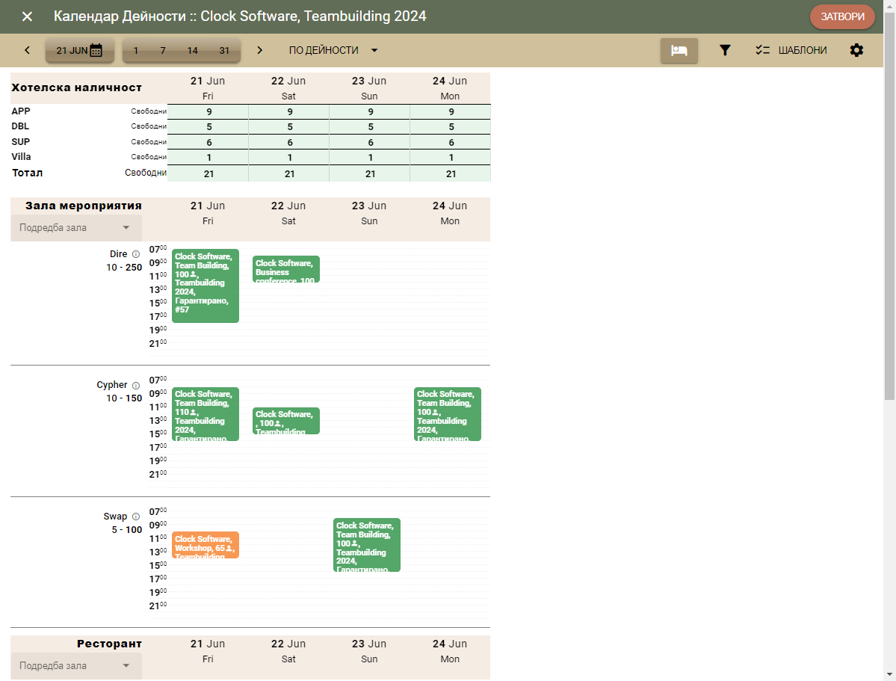Switch to 14-day view
This screenshot has width=896, height=681.
193,50
